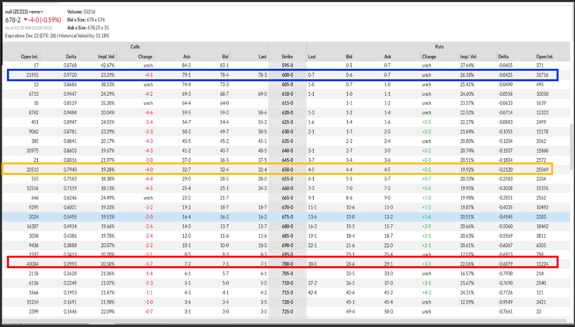Click the Calls Impl. Vol column header
Image resolution: width=575 pixels, height=327 pixels.
(107, 56)
